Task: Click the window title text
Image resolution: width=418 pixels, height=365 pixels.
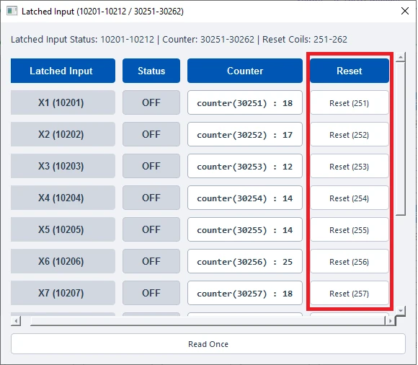Action: coord(102,12)
